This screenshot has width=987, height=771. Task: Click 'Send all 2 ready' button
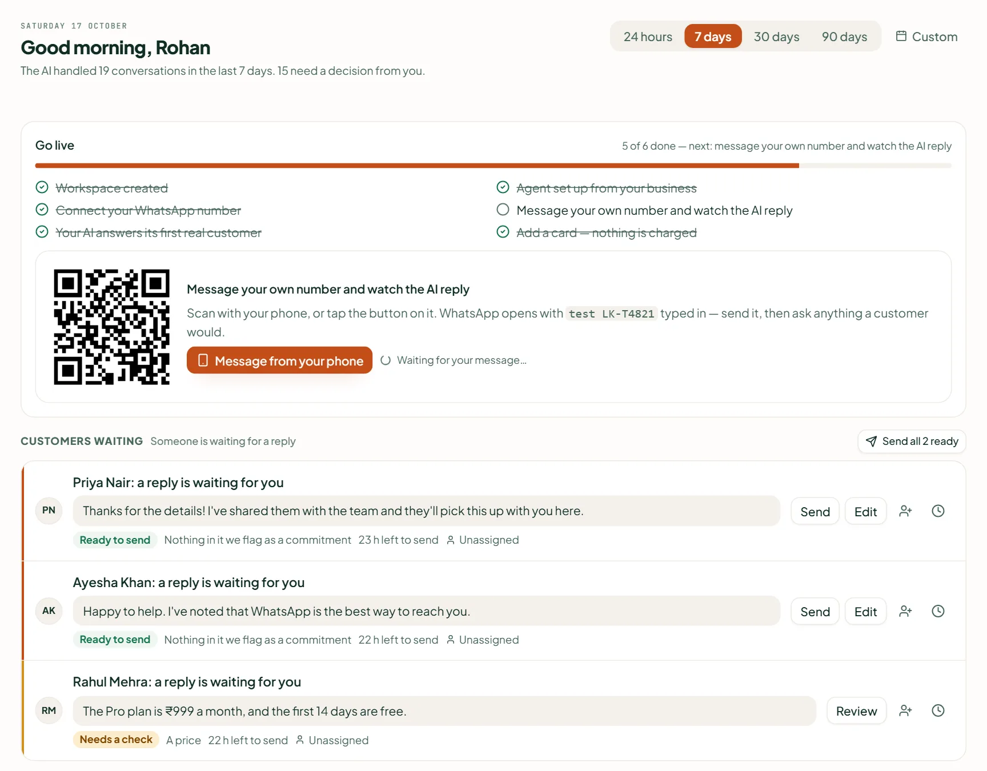[912, 441]
